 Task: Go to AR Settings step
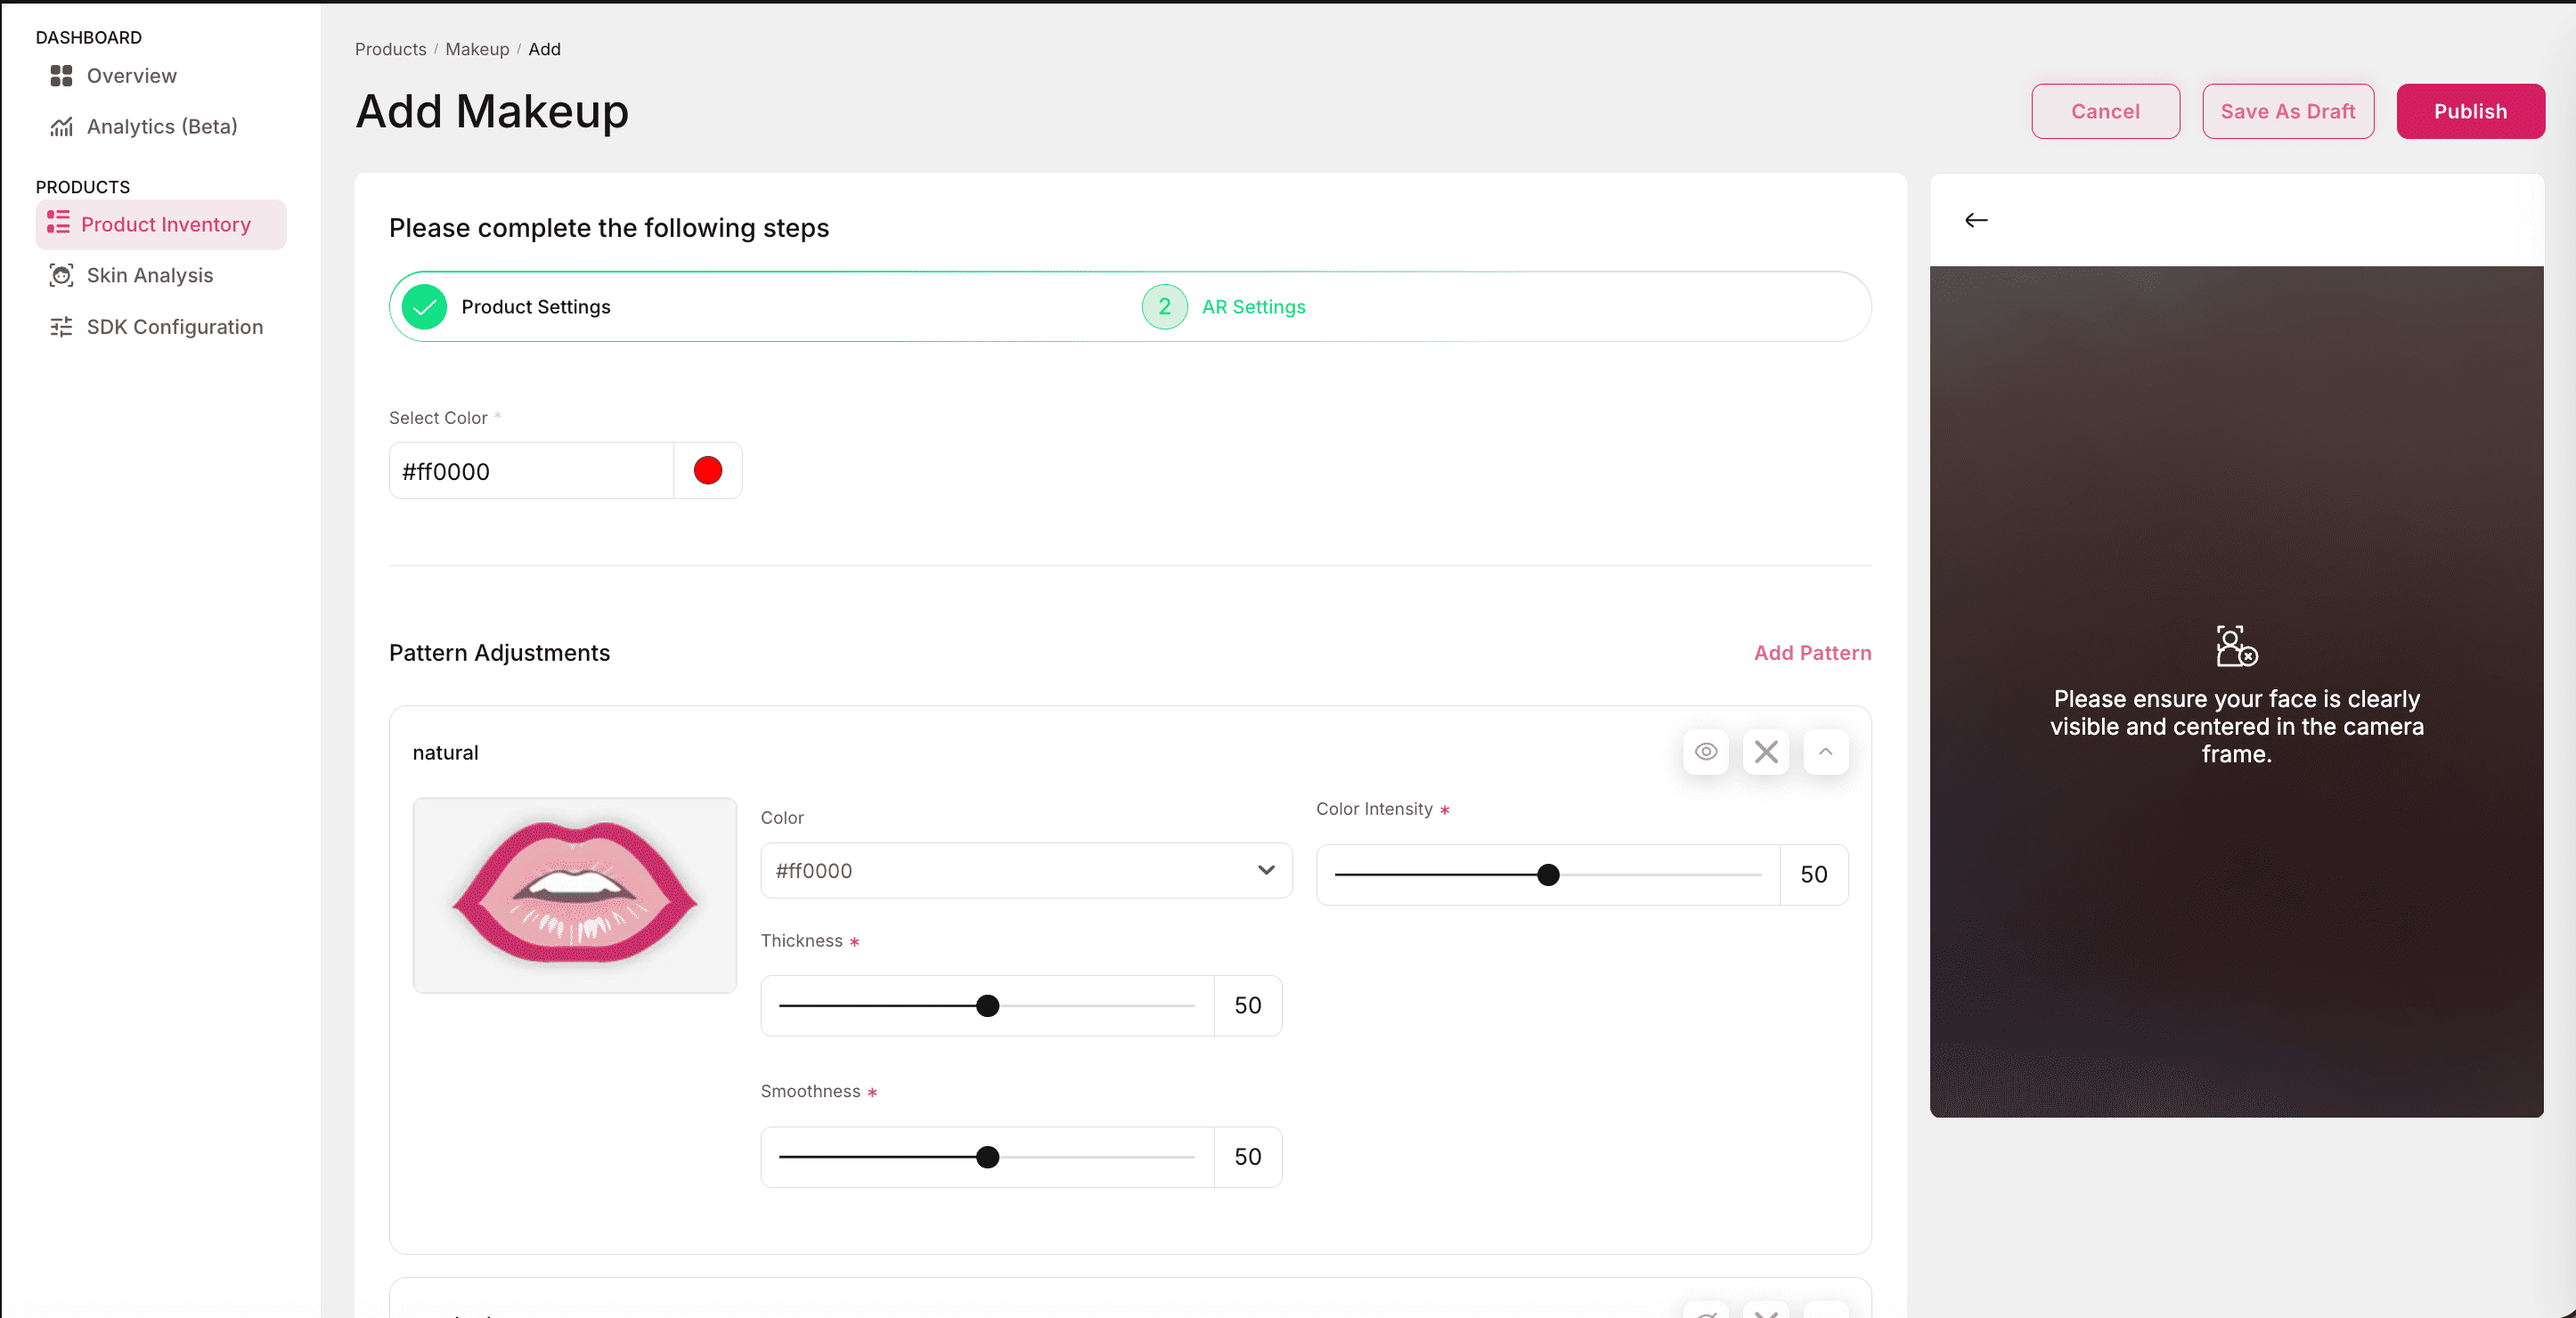click(1252, 307)
